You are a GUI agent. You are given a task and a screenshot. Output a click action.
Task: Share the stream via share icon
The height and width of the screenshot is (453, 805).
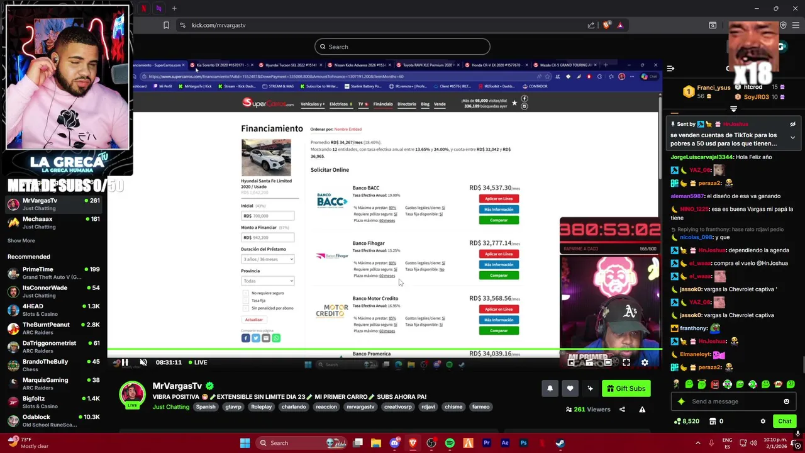pos(622,410)
